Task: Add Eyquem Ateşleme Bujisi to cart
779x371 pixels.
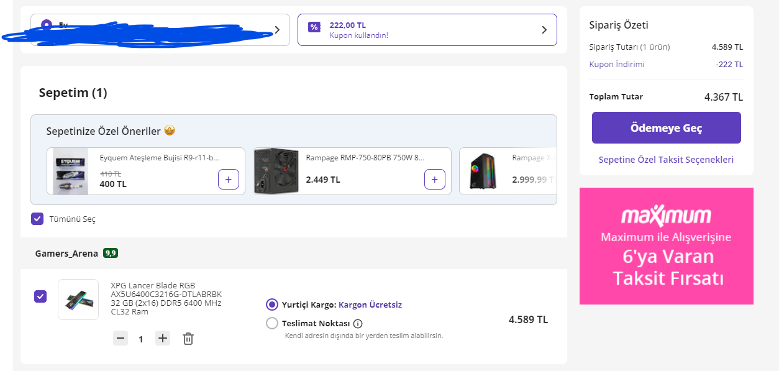Action: [228, 180]
